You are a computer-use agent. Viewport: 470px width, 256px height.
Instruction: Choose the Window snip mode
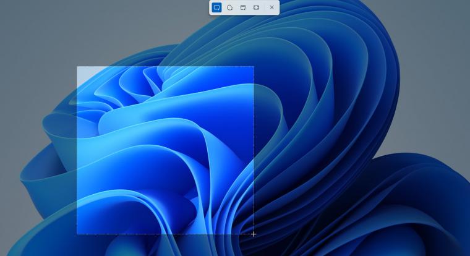(x=243, y=7)
